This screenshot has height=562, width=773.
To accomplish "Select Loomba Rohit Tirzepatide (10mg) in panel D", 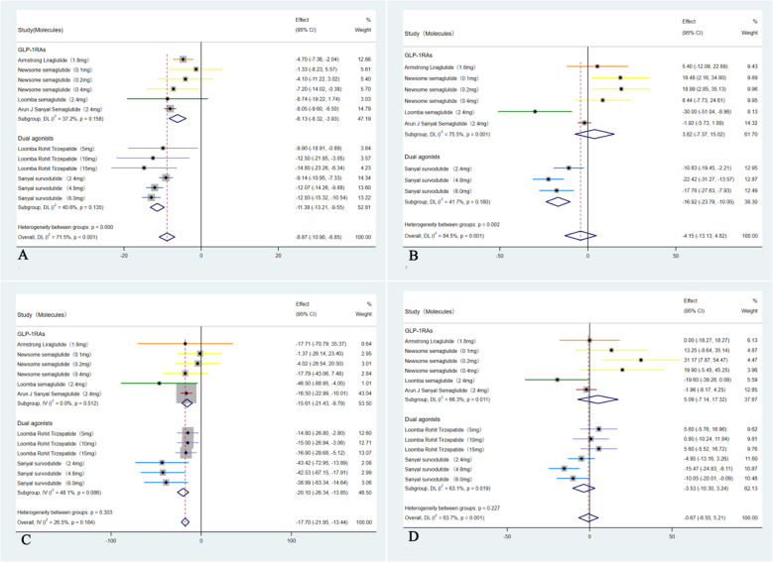I will [x=445, y=440].
